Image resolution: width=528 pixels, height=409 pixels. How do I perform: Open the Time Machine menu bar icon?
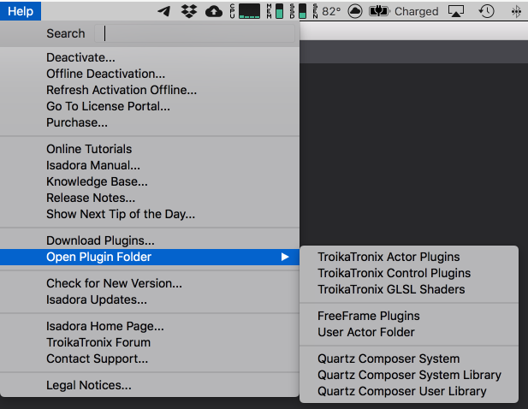click(487, 11)
